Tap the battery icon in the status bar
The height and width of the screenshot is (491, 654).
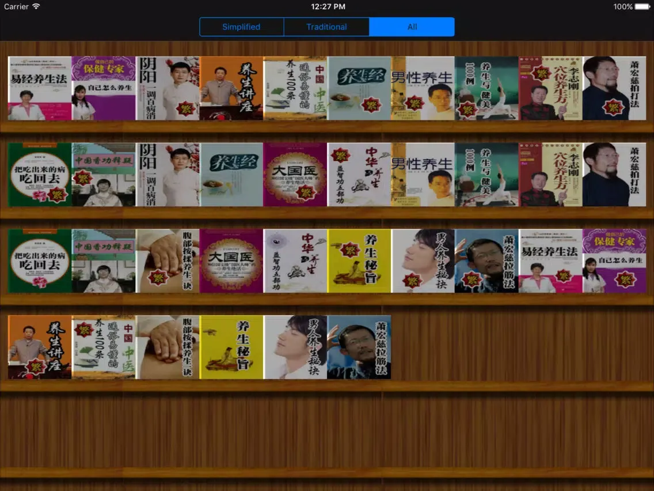pos(642,7)
